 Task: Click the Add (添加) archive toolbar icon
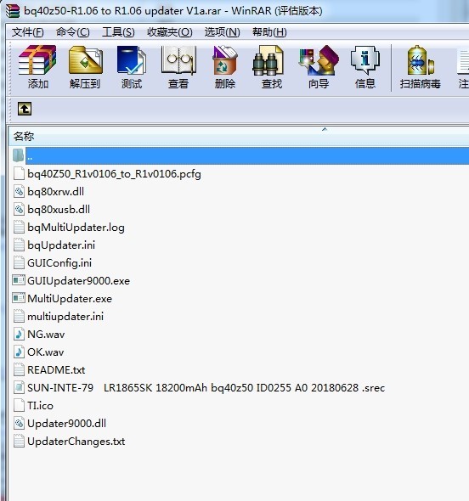(37, 67)
